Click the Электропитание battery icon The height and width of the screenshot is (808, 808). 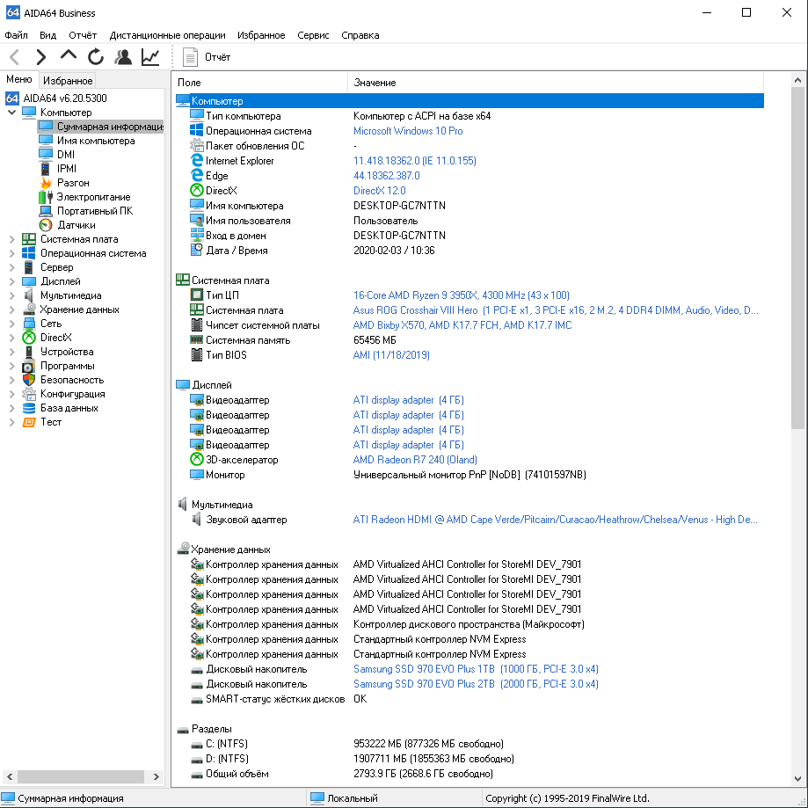point(46,197)
